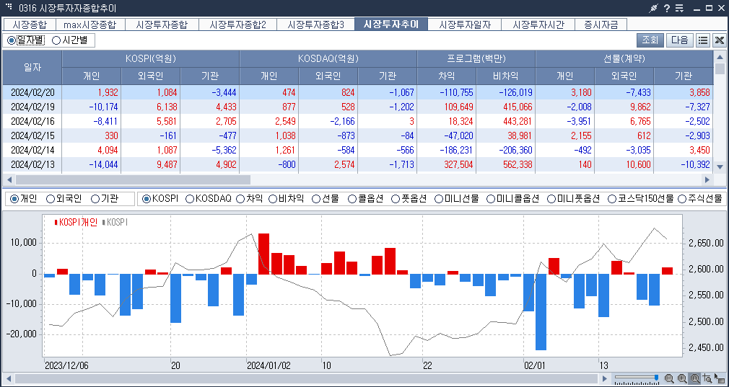Switch to the 증시자금 tab

click(601, 25)
